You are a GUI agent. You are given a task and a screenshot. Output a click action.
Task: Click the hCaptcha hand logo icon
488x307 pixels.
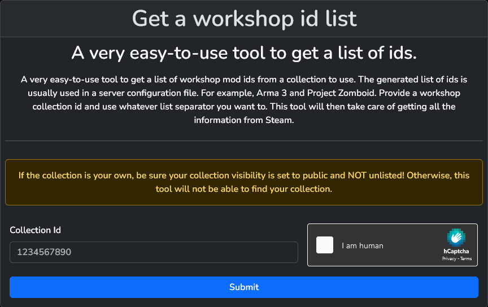[x=456, y=238]
